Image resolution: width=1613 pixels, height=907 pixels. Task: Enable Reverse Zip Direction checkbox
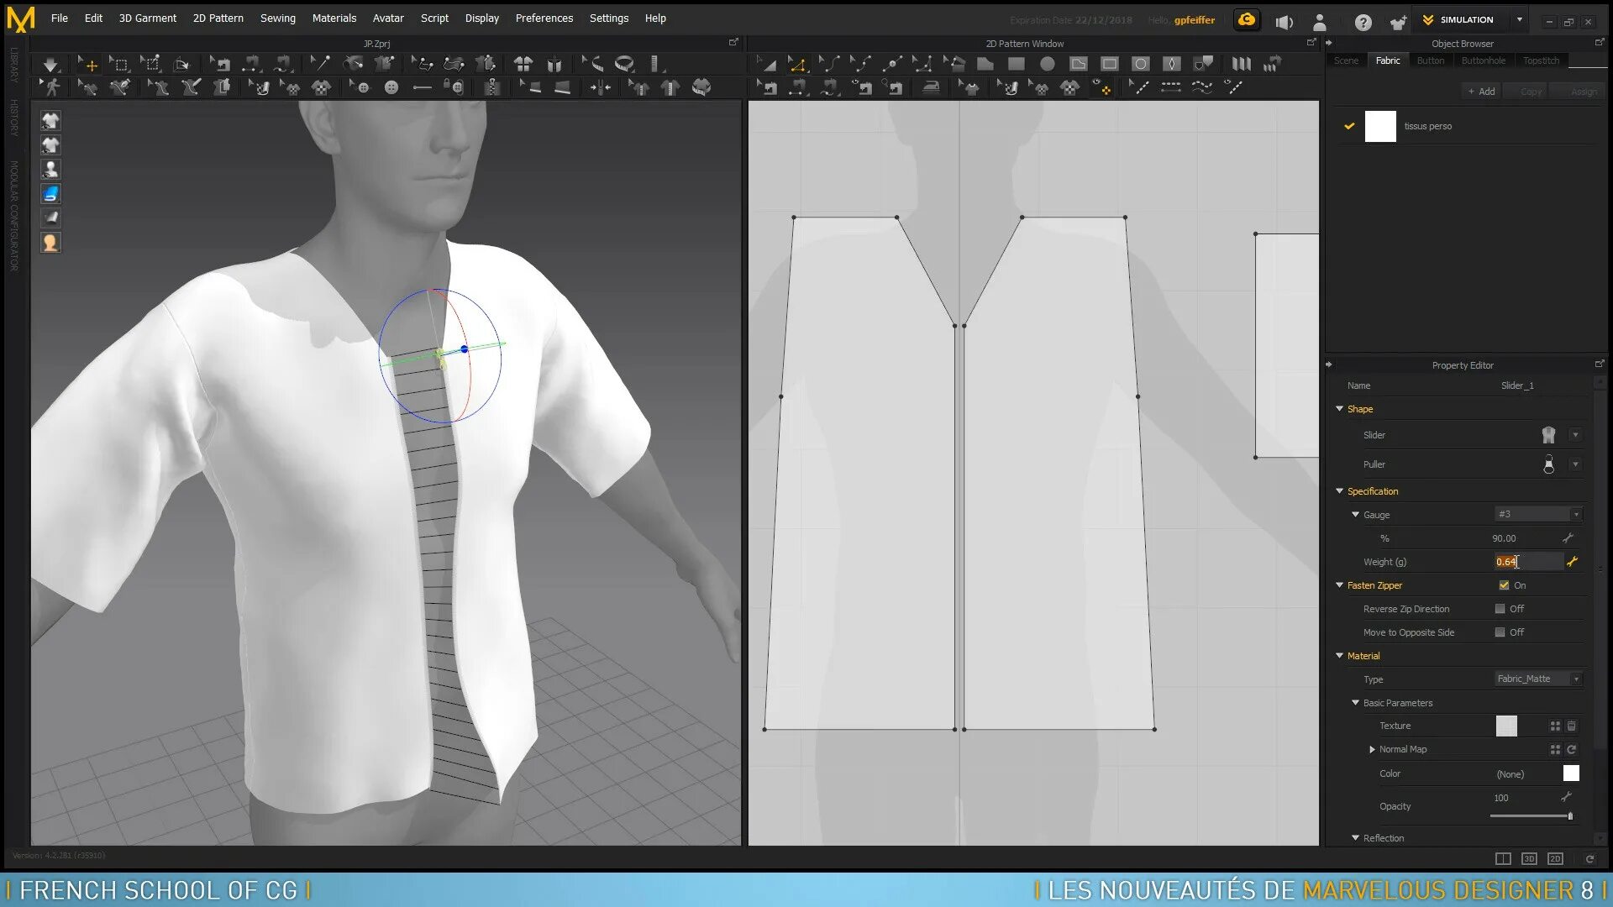click(x=1500, y=609)
